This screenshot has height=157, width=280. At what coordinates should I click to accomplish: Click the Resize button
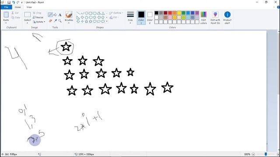(x=38, y=17)
